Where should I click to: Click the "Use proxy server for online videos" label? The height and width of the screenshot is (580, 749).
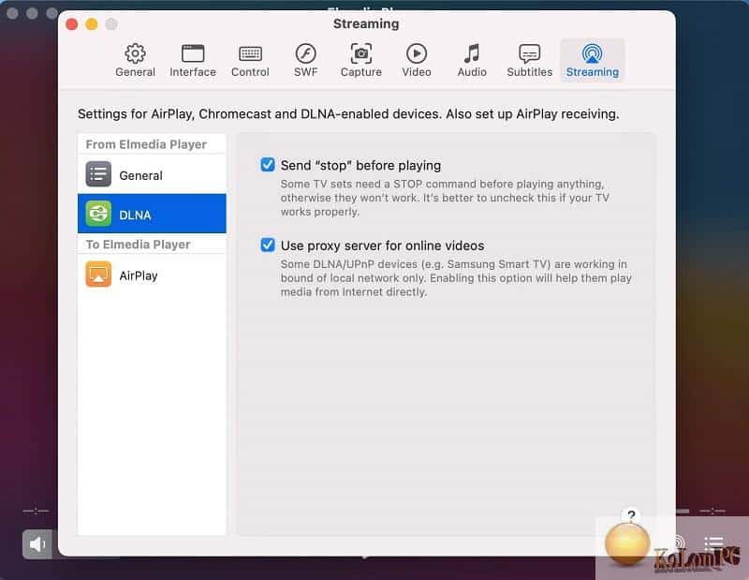(382, 245)
